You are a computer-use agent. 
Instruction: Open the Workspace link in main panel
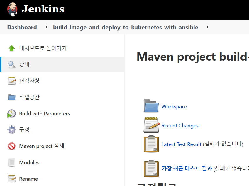174,107
